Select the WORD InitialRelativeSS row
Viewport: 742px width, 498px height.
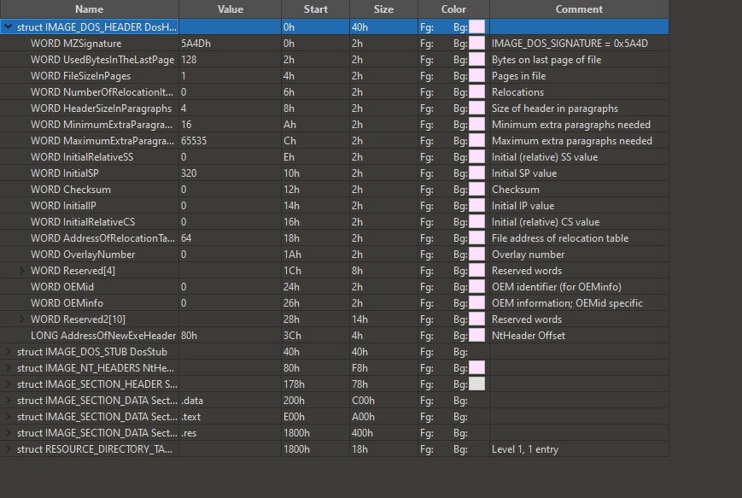(x=334, y=156)
